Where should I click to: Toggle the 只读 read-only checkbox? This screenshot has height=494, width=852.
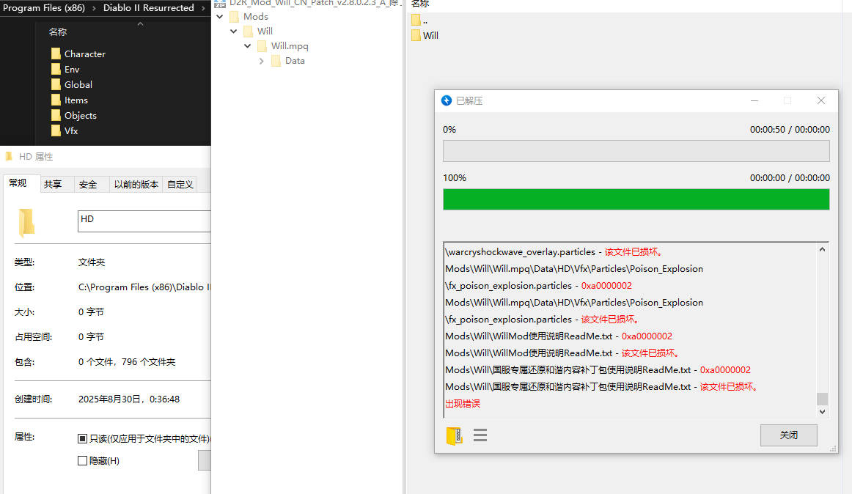click(82, 439)
